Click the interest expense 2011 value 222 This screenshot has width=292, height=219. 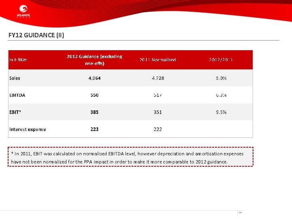point(158,129)
